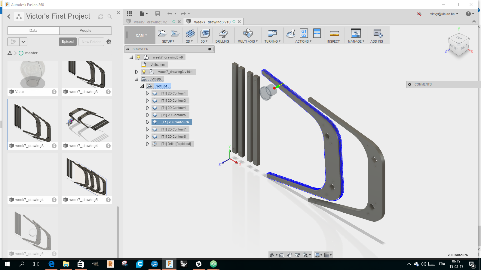Open data panel settings gear
481x270 pixels.
(109, 42)
